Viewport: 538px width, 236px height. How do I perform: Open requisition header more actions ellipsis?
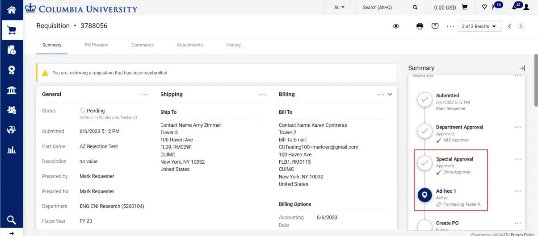[450, 26]
